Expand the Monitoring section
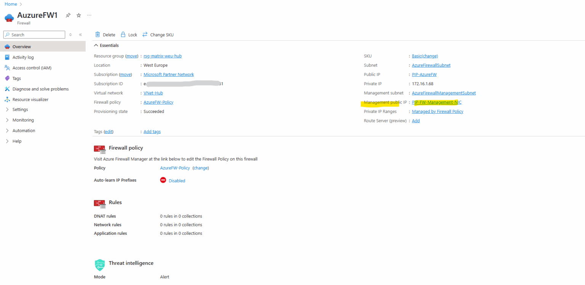 pyautogui.click(x=24, y=120)
